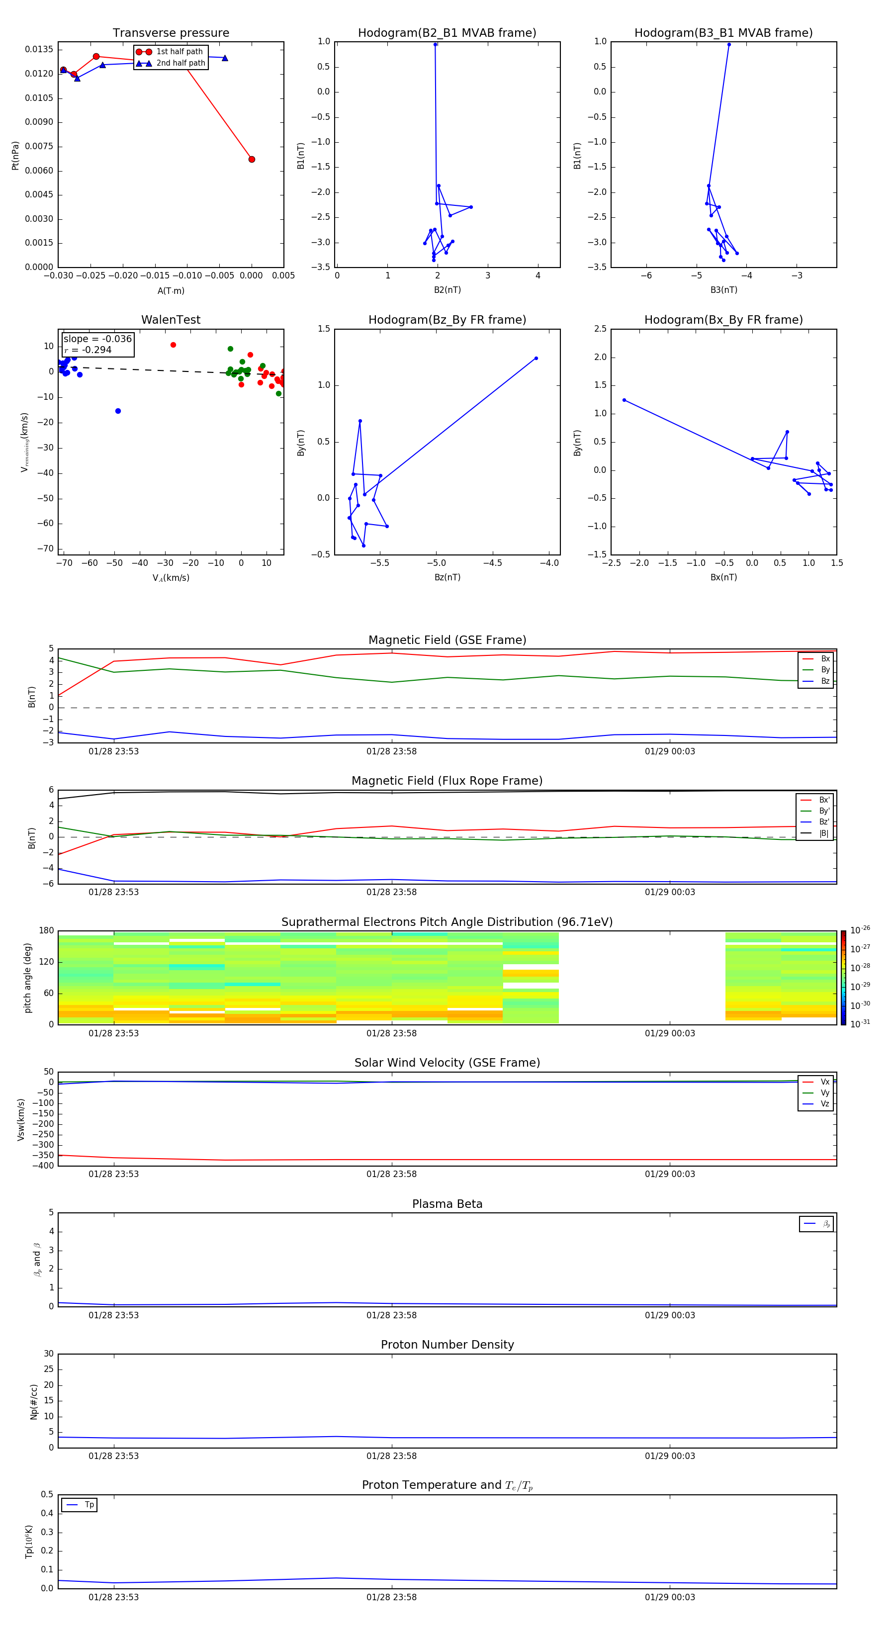Click the red data point at A=0.000
The height and width of the screenshot is (1641, 895).
coord(252,159)
